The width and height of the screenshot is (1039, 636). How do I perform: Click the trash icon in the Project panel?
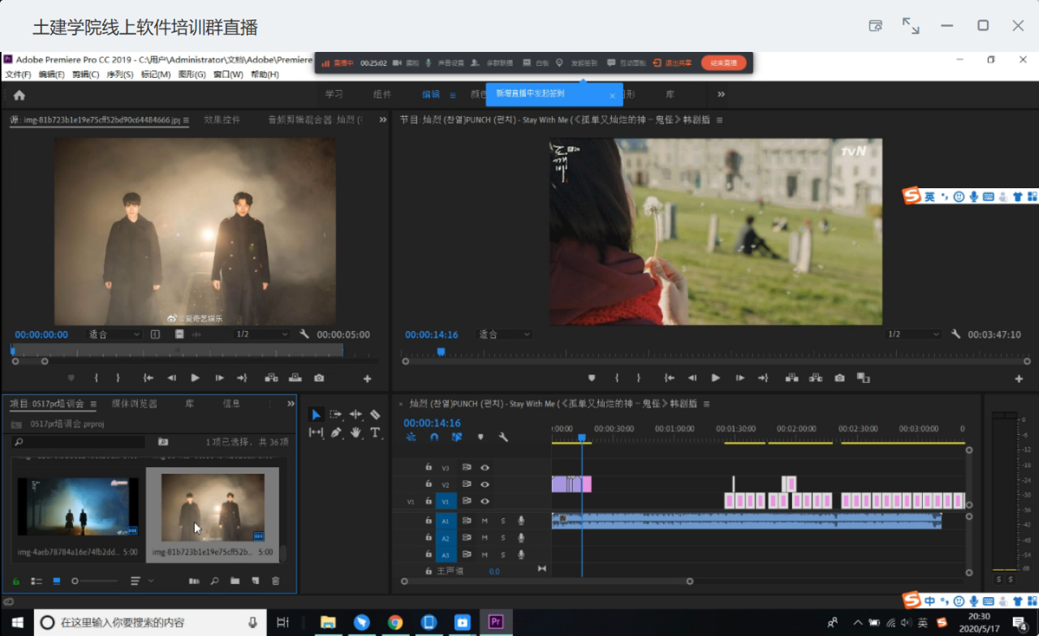coord(275,581)
